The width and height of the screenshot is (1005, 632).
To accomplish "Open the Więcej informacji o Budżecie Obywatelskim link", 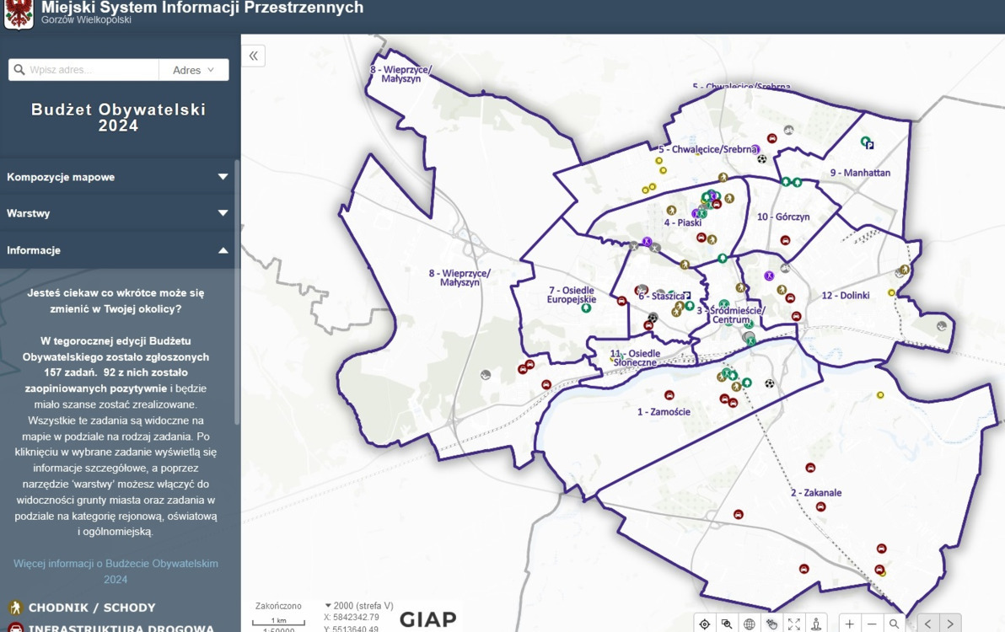I will coord(116,571).
